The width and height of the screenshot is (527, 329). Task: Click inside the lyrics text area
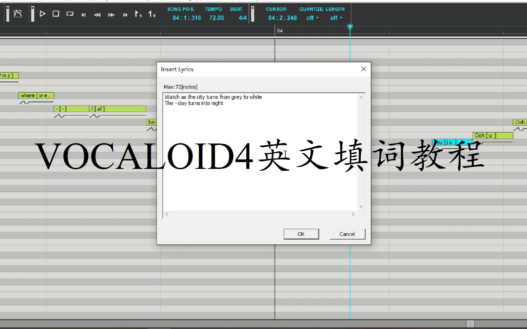[260, 152]
